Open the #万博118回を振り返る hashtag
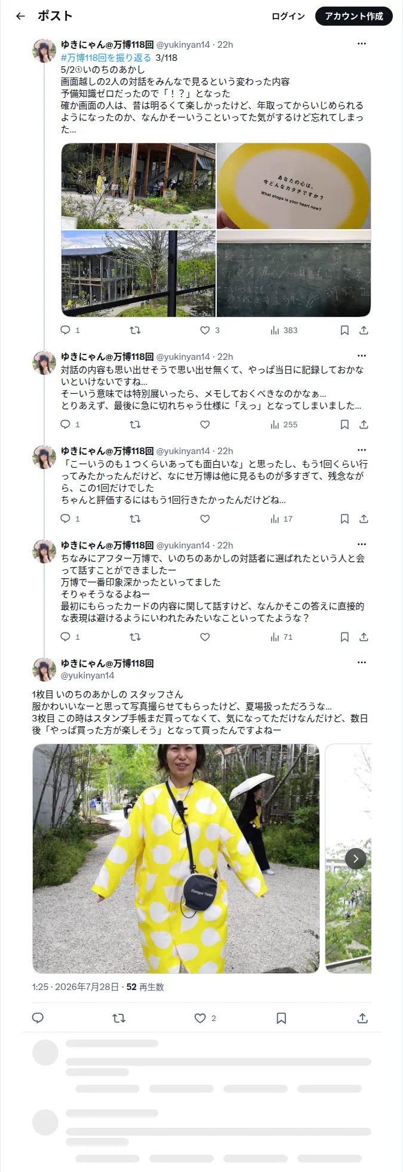This screenshot has width=403, height=1172. pos(106,57)
